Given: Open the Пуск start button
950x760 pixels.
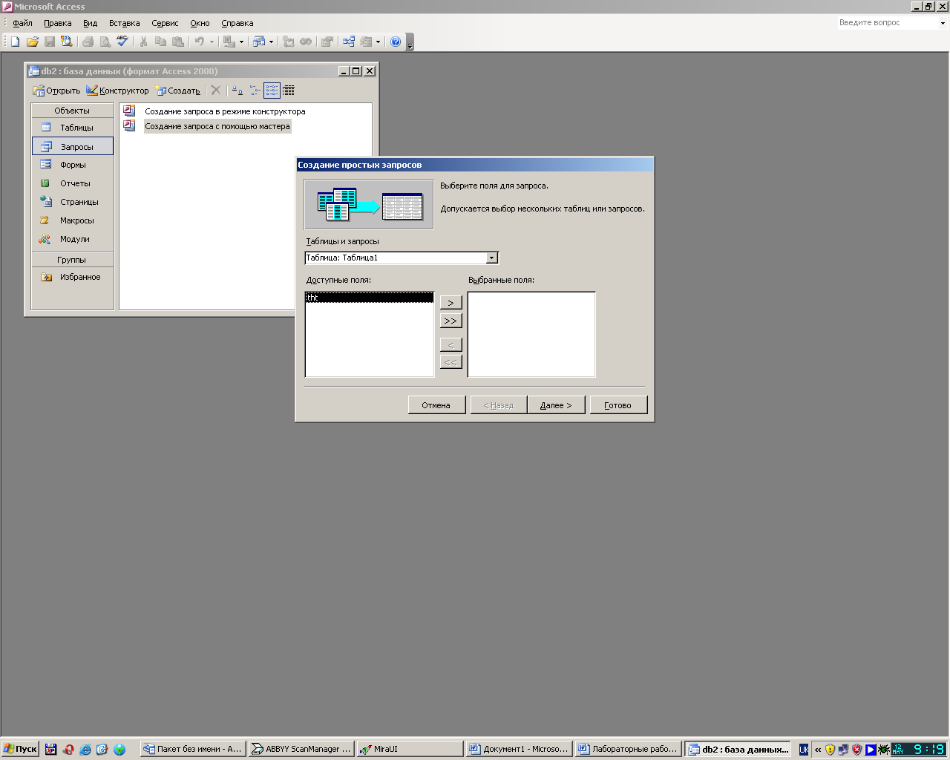Looking at the screenshot, I should pos(20,750).
